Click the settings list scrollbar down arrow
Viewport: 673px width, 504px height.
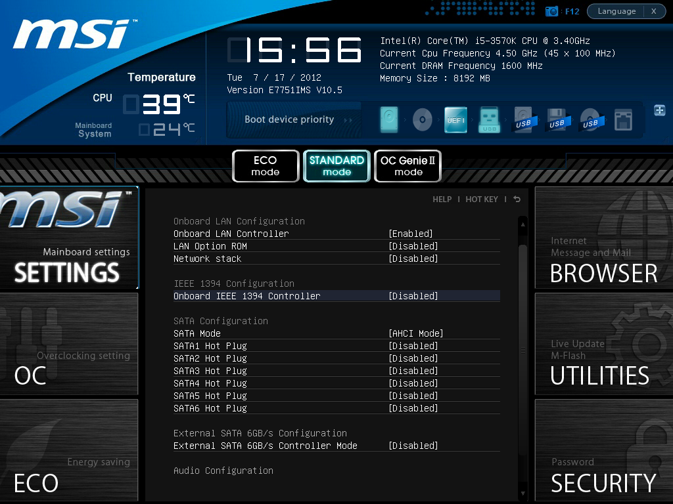point(522,493)
